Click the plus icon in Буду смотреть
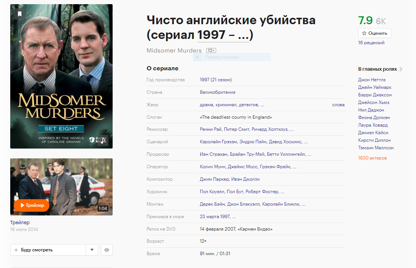The width and height of the screenshot is (416, 268). 16,250
